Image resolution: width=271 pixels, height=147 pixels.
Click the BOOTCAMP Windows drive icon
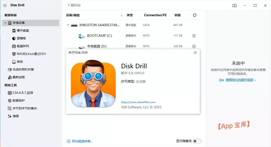pyautogui.click(x=82, y=36)
